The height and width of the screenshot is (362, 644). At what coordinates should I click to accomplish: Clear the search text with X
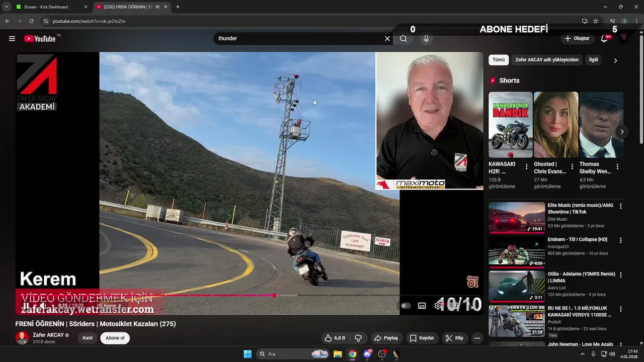point(387,39)
